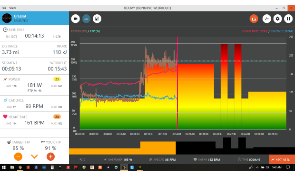The image size is (295, 176).
Task: Click the work value 110 kJ
Action: pos(59,52)
